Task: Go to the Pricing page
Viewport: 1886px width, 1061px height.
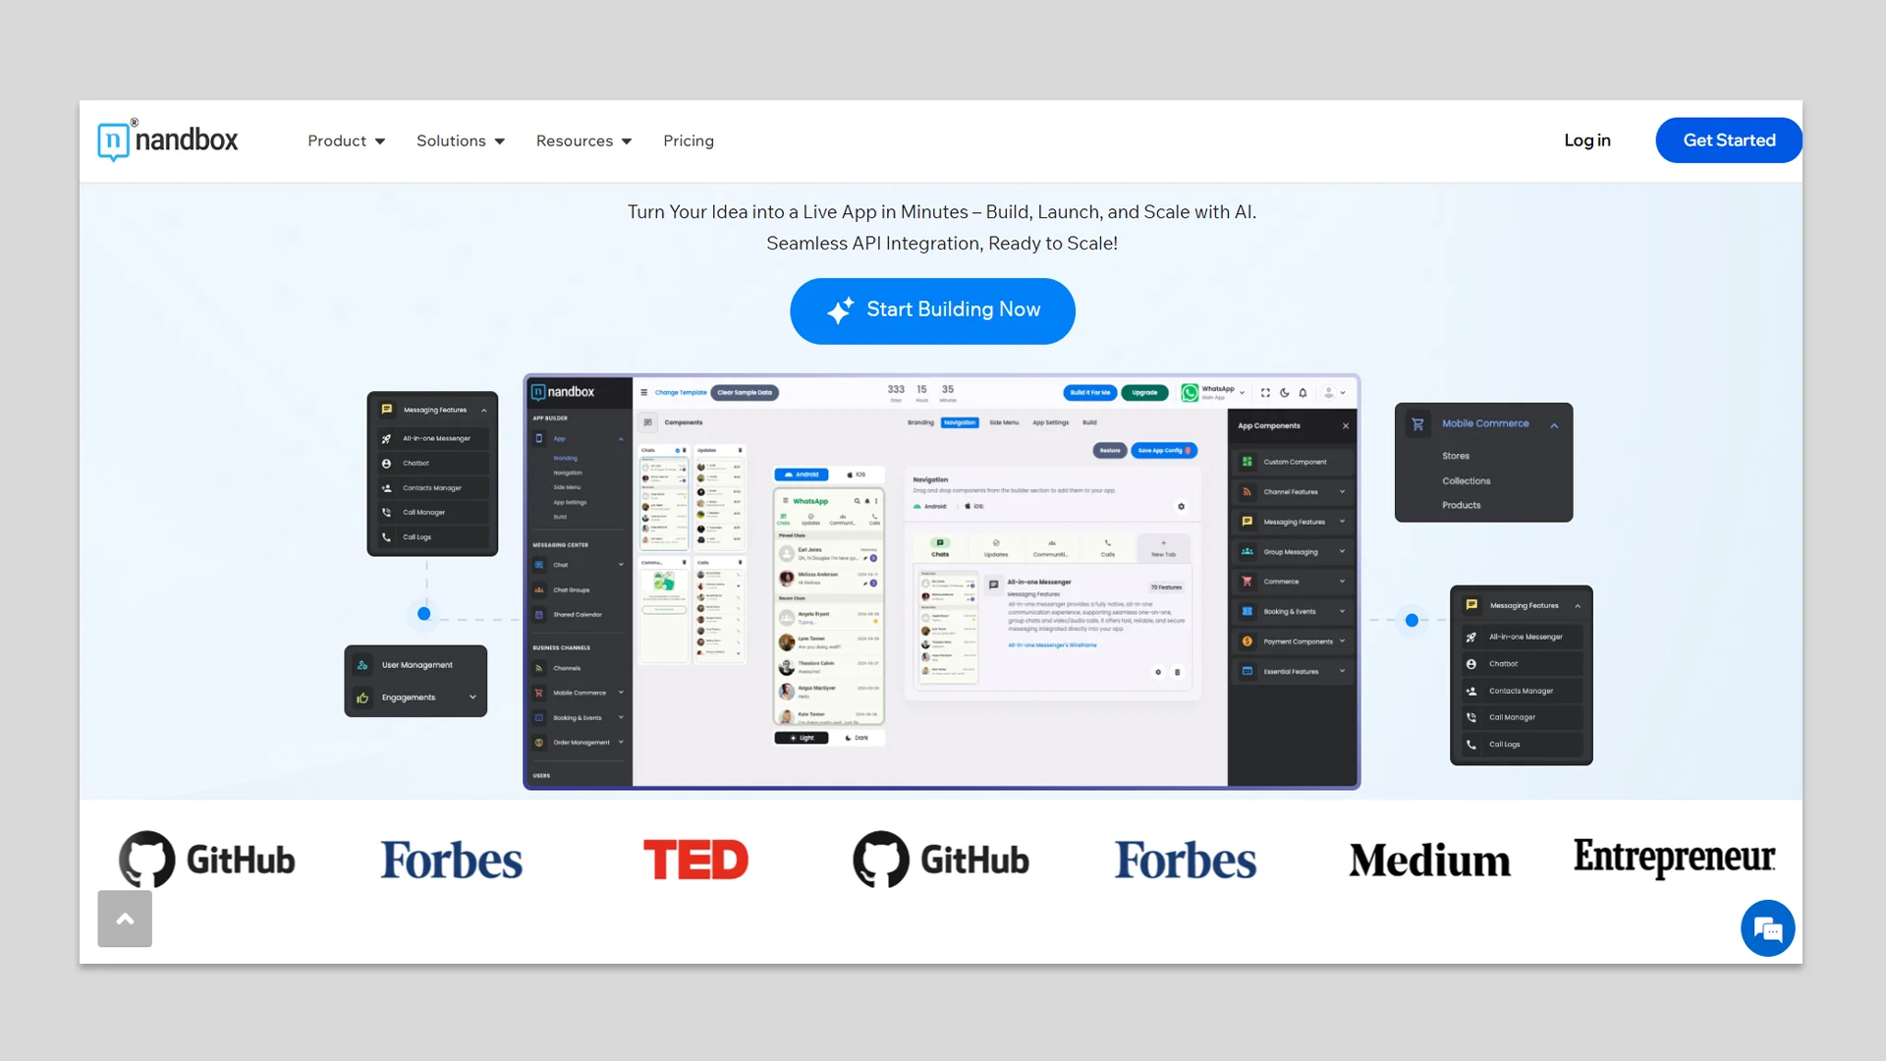Action: (688, 140)
